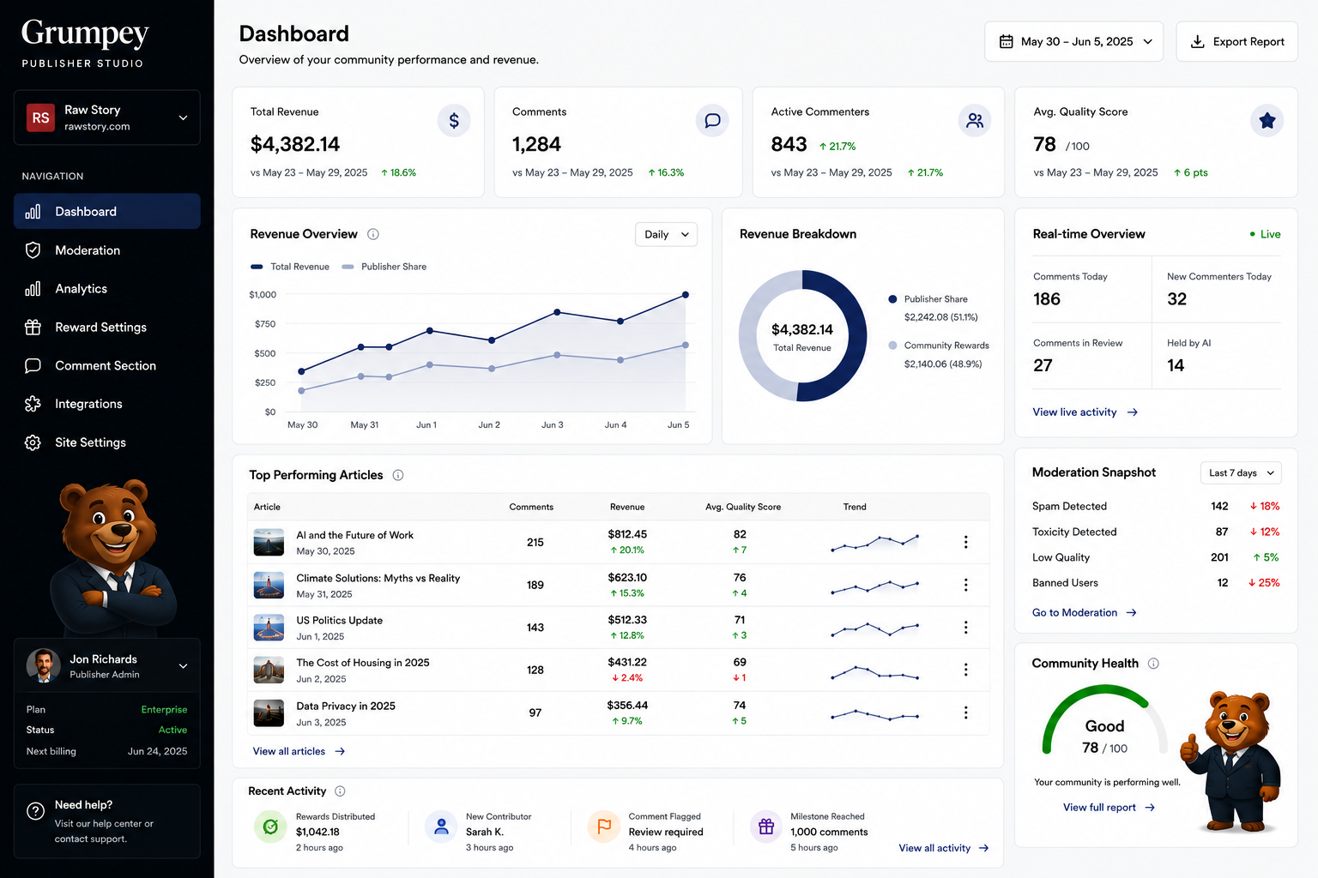1318x878 pixels.
Task: Click the Moderation shield icon in sidebar
Action: (33, 250)
